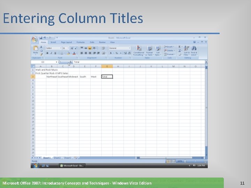Cut the selection with scissors icon
The width and height of the screenshot is (251, 188).
point(41,47)
